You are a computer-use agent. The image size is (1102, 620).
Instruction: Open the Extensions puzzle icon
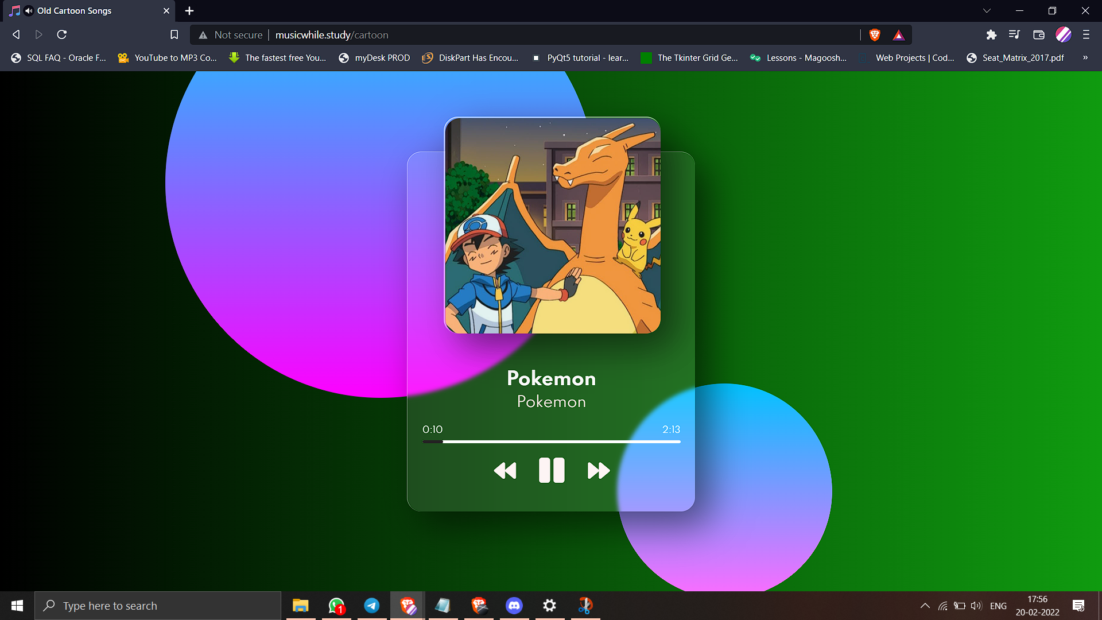pyautogui.click(x=991, y=35)
